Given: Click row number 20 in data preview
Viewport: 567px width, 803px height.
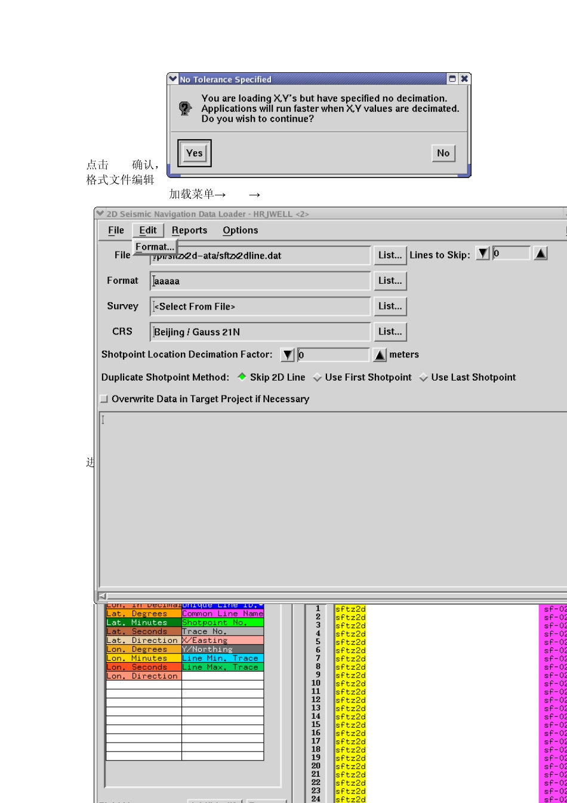Looking at the screenshot, I should [x=316, y=766].
